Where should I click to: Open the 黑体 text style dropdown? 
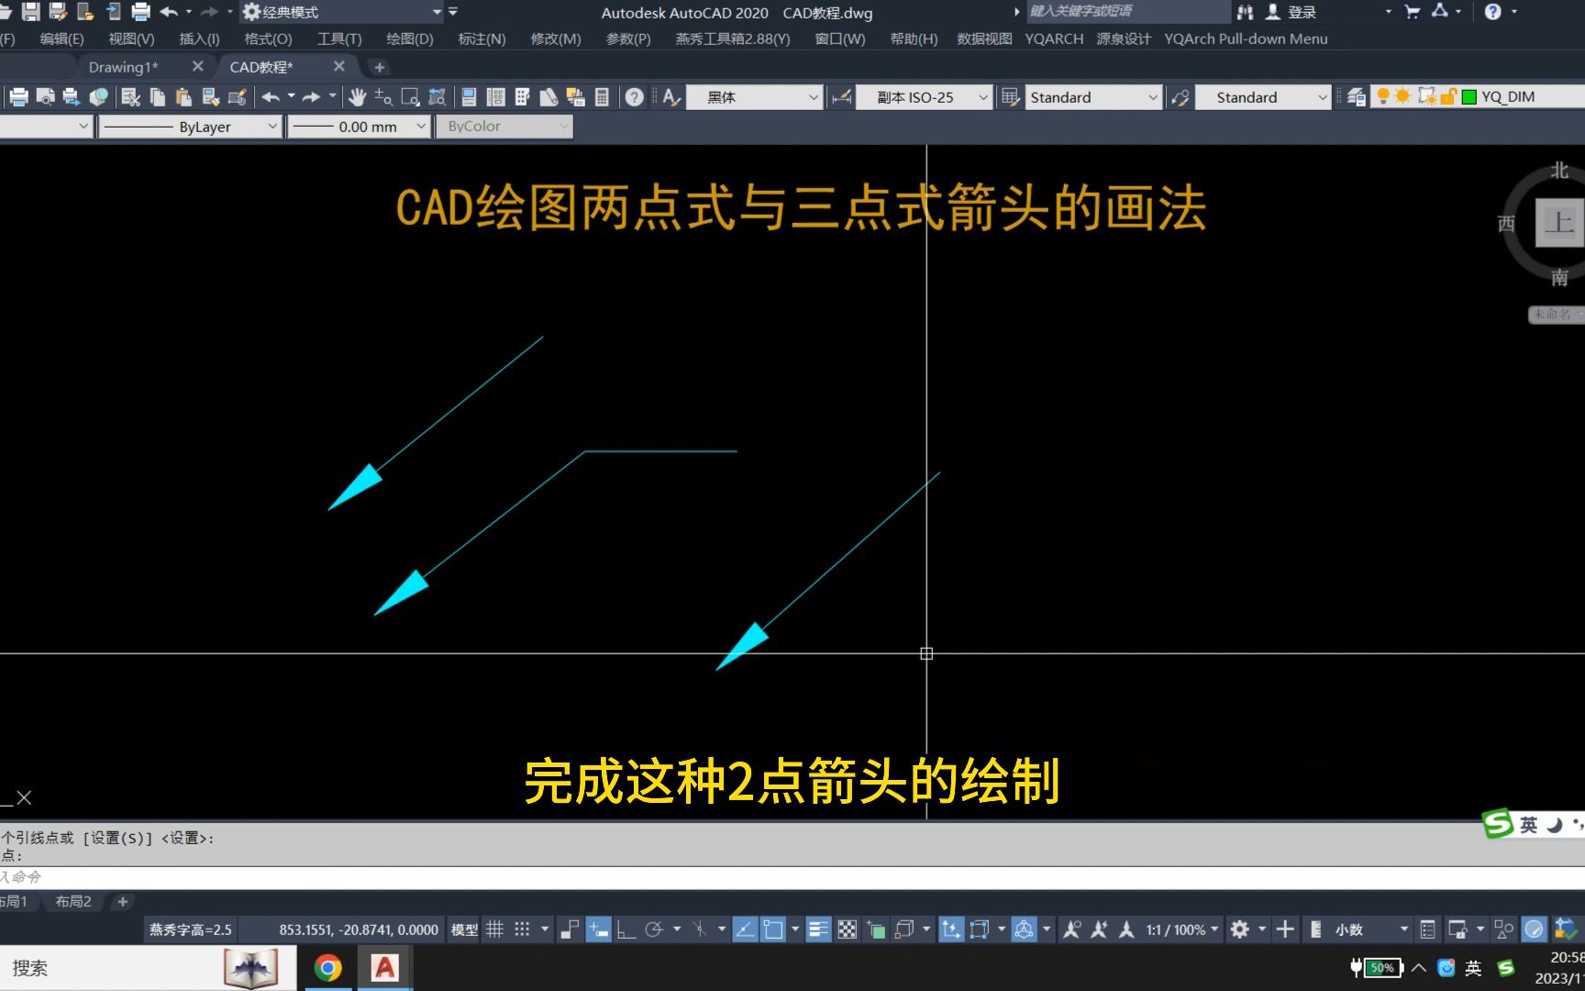point(753,97)
